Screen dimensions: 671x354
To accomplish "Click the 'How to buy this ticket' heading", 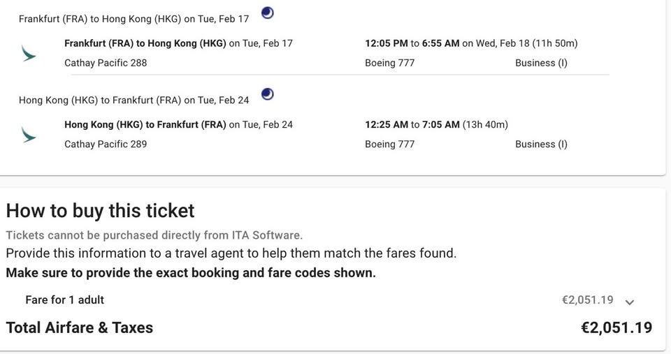I will tap(101, 211).
